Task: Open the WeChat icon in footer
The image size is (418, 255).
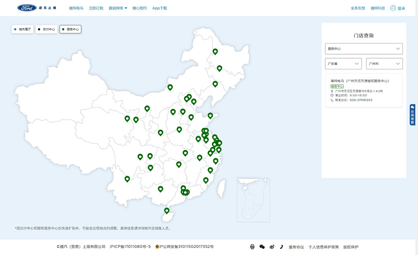Action: 262,247
